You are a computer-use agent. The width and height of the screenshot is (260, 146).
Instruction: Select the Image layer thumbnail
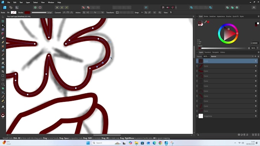[x=201, y=116]
